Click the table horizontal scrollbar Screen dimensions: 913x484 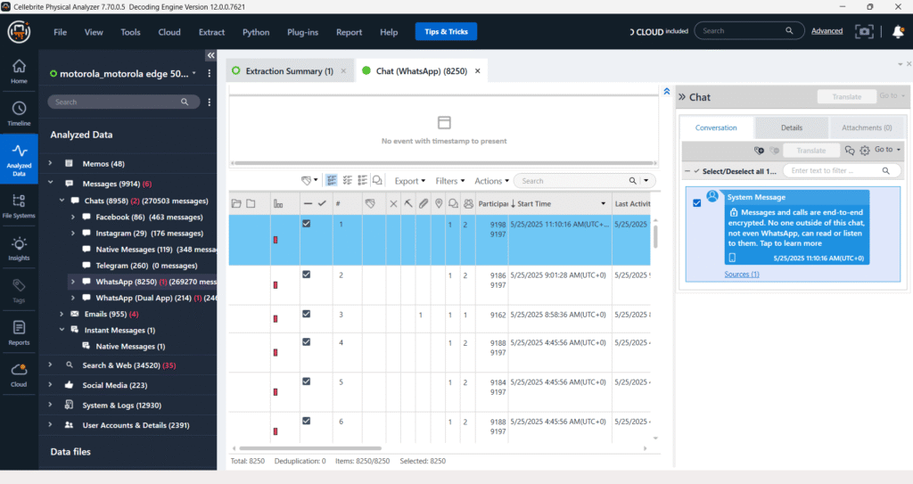point(310,448)
